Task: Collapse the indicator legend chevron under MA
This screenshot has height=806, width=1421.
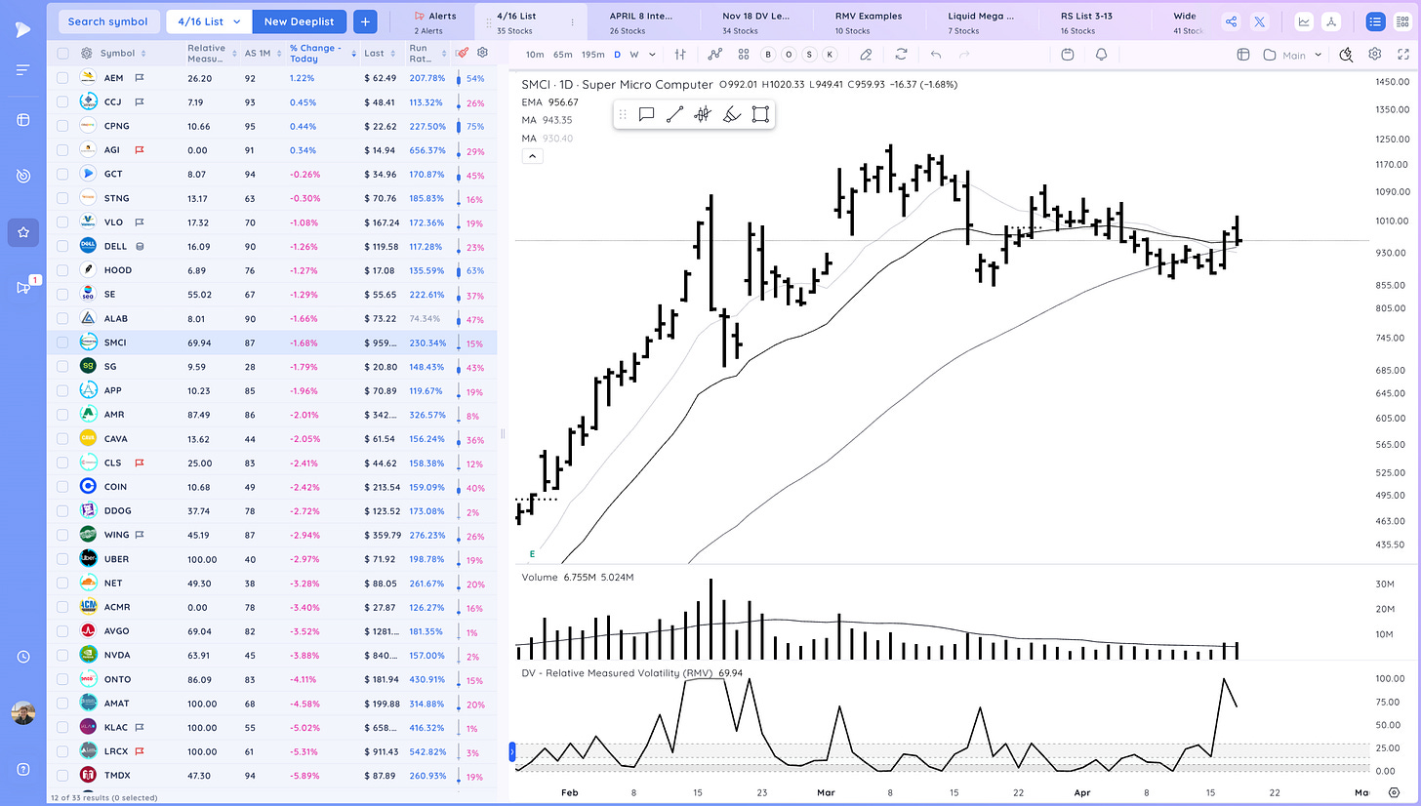Action: [532, 155]
